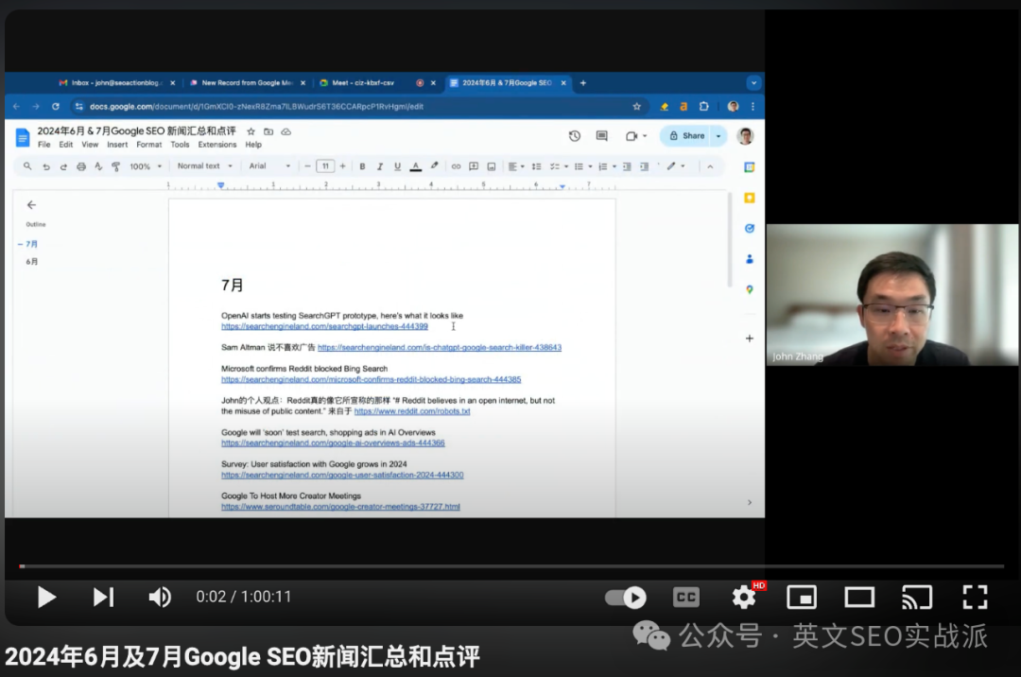
Task: Skip to the next video
Action: 104,597
